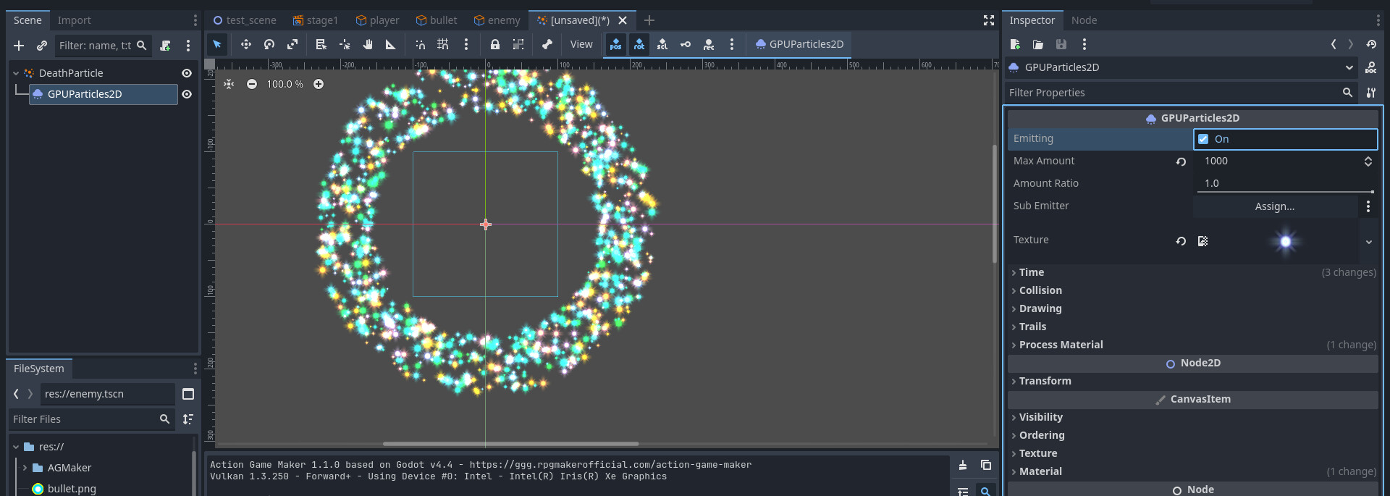Image resolution: width=1390 pixels, height=496 pixels.
Task: Click the add new node plus icon
Action: (x=19, y=46)
